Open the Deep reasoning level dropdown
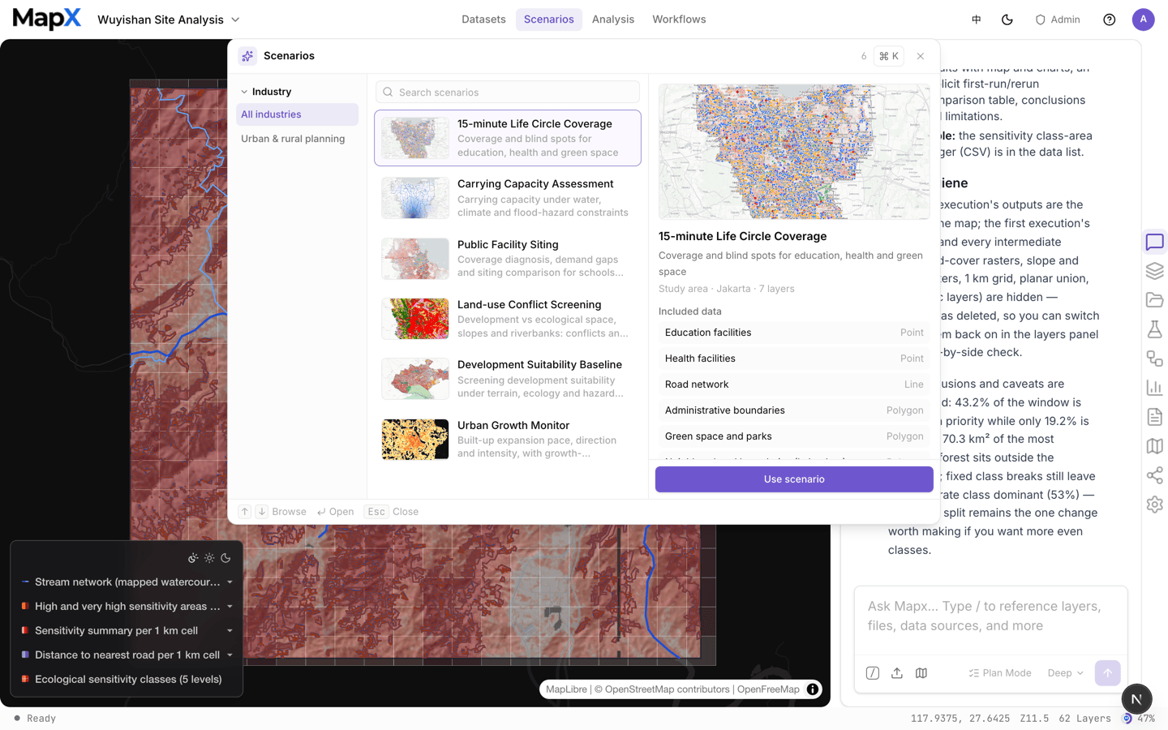This screenshot has height=730, width=1168. (1066, 673)
